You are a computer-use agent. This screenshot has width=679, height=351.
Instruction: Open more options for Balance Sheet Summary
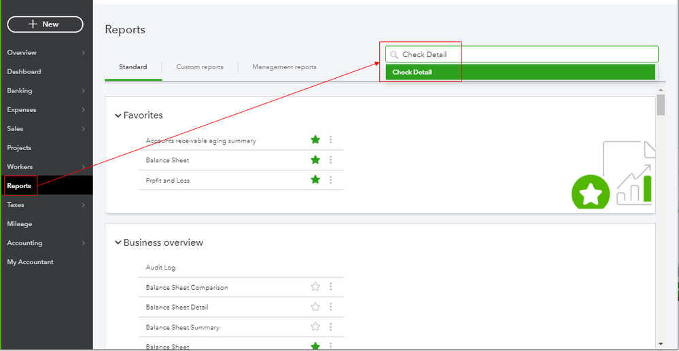pos(331,327)
